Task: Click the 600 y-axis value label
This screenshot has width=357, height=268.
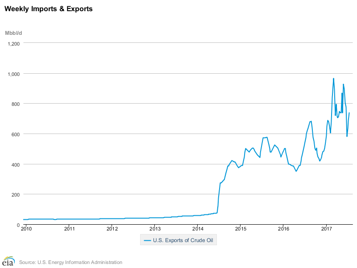Action: [x=16, y=134]
